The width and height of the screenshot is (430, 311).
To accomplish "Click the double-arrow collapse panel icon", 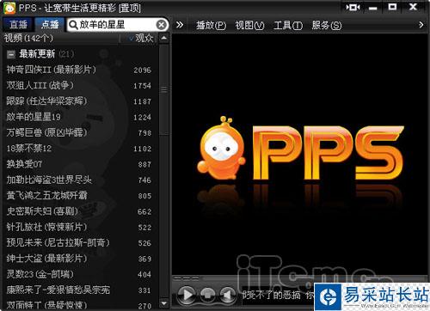I will pyautogui.click(x=180, y=25).
